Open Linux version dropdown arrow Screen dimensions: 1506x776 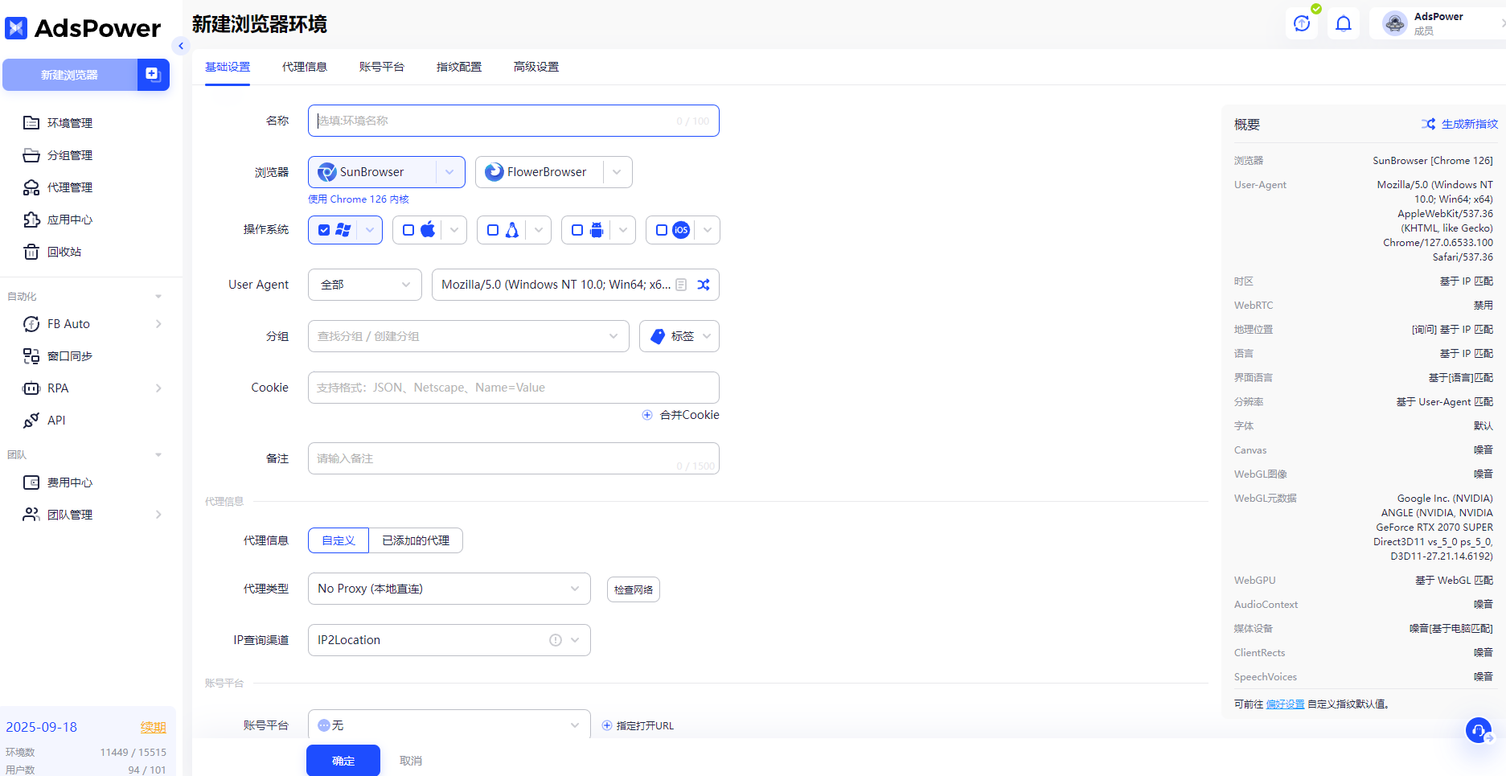point(539,230)
